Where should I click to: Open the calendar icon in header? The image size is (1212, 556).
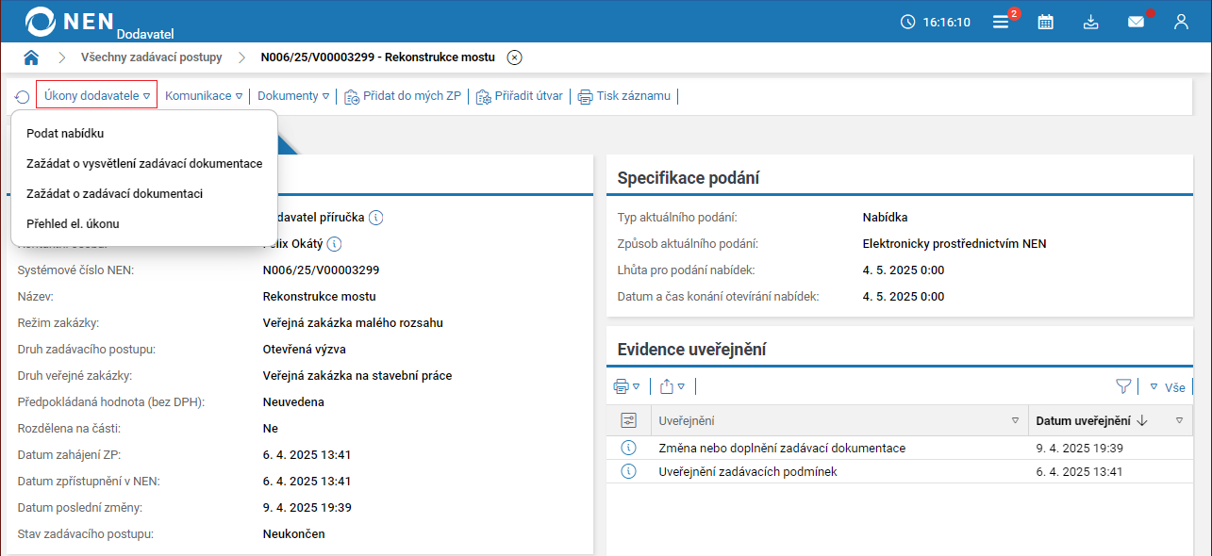[x=1045, y=22]
